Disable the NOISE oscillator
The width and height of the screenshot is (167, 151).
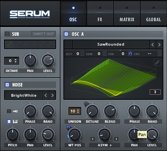click(x=7, y=85)
